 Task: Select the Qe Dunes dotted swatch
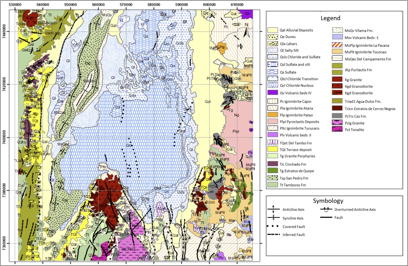tap(273, 37)
